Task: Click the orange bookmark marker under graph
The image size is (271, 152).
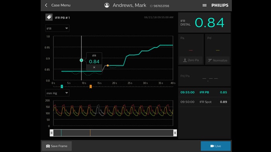Action: pyautogui.click(x=91, y=86)
